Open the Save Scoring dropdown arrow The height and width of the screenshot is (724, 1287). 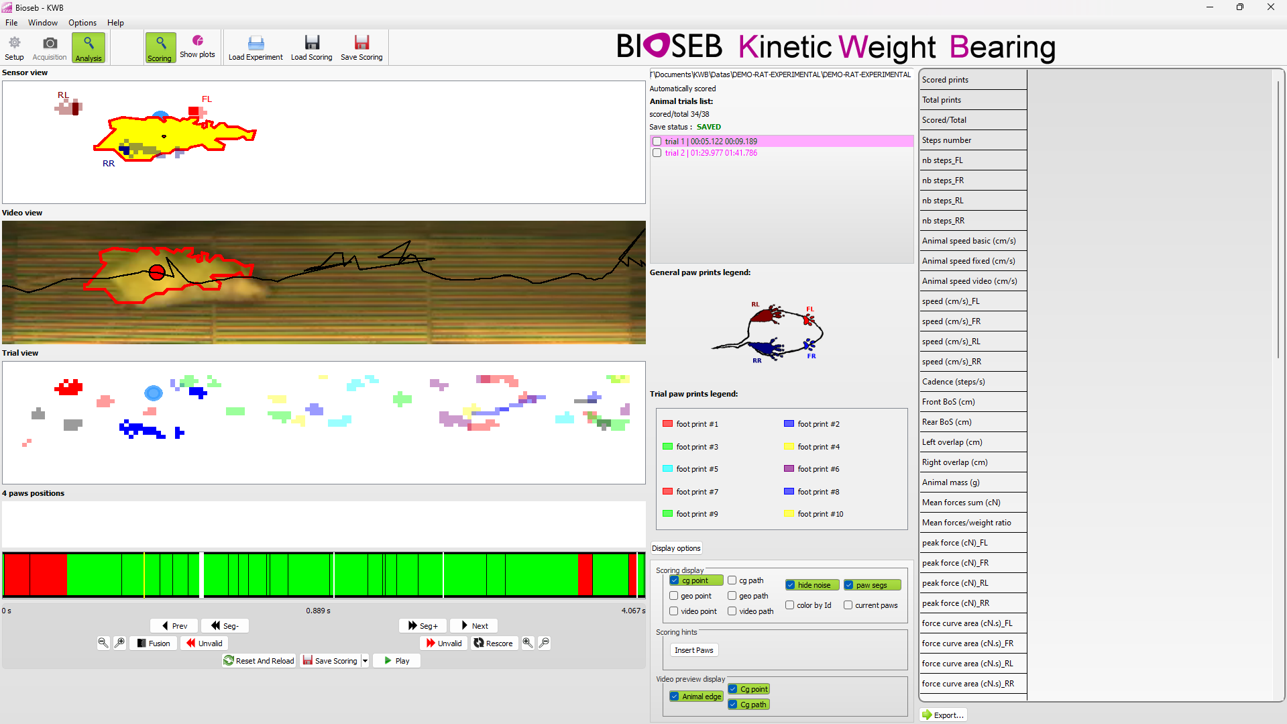coord(365,660)
